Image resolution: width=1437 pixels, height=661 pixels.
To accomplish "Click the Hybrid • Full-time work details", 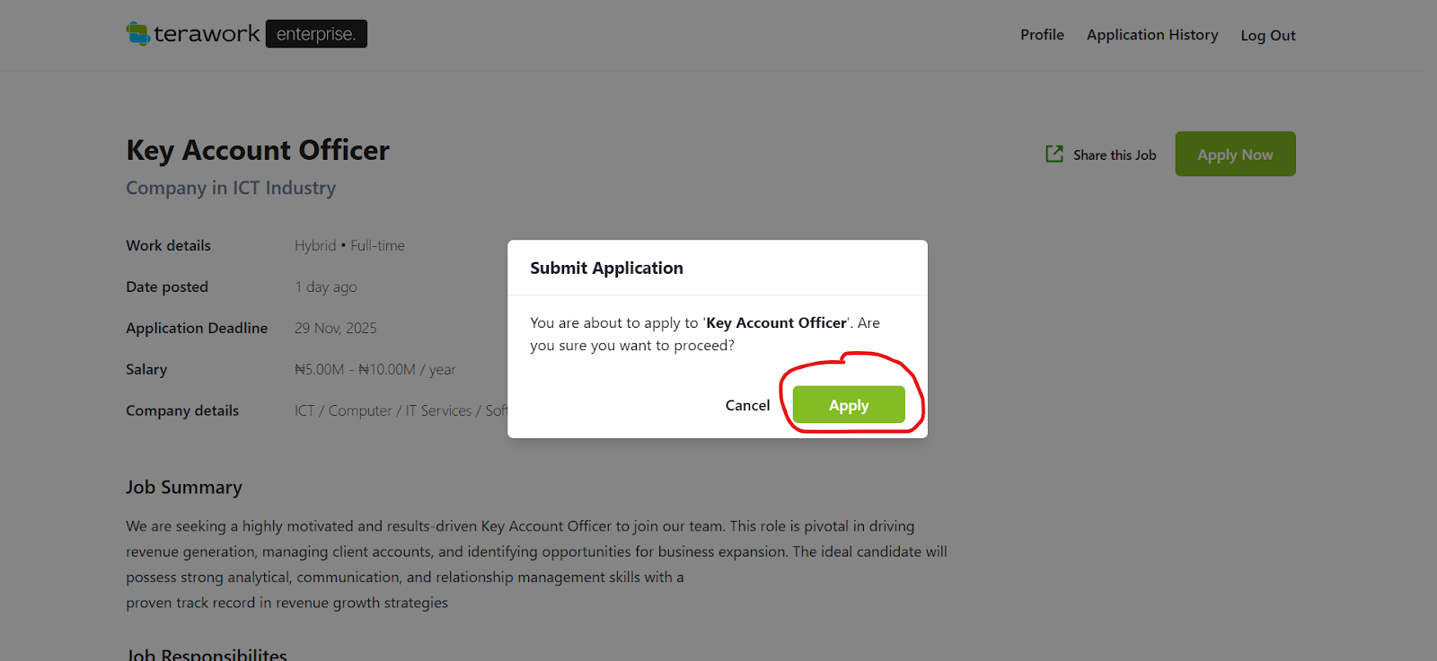I will click(349, 245).
